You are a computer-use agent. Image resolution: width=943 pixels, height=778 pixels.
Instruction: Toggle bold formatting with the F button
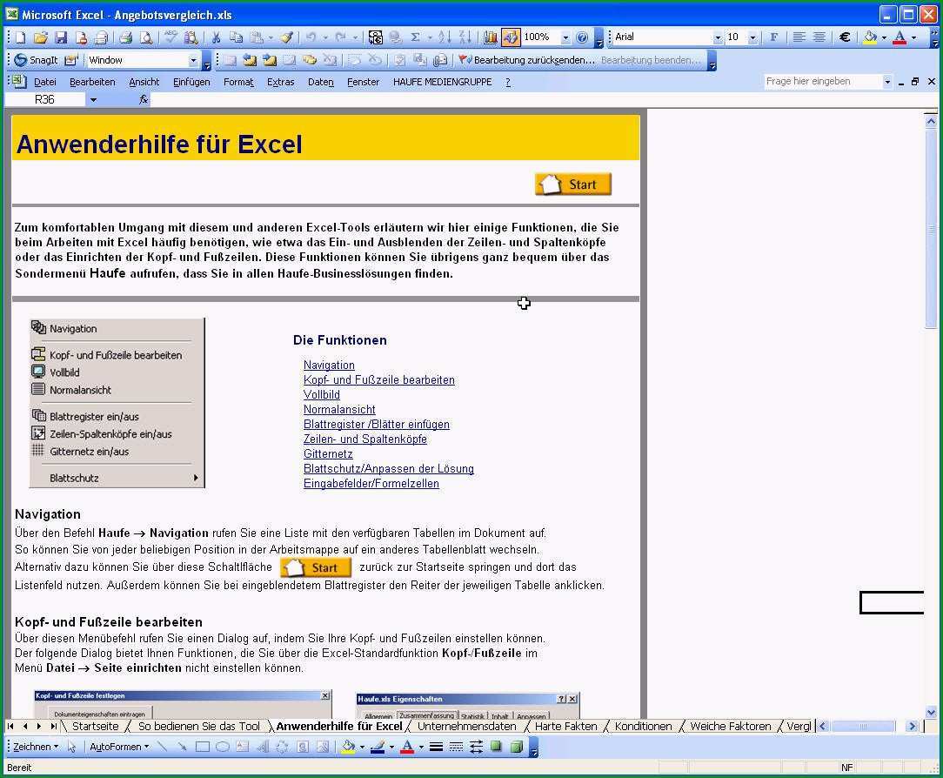[773, 37]
